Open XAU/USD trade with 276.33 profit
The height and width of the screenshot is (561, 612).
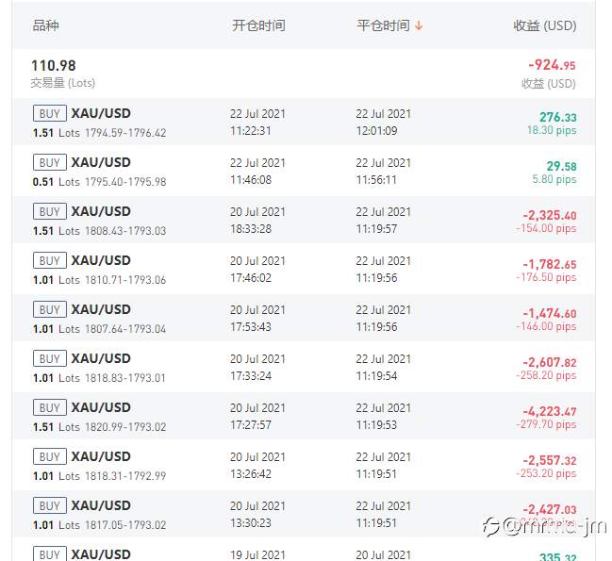304,123
